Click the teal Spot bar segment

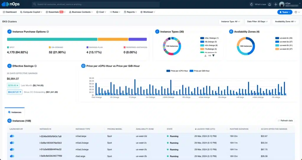tap(52, 39)
